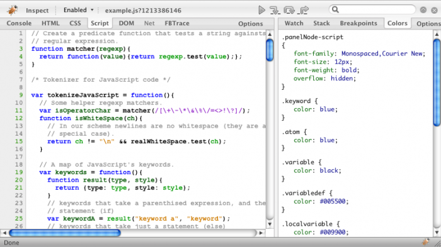
Task: Click the 'Monospaced,Courier New' font-family value
Action: (382, 53)
